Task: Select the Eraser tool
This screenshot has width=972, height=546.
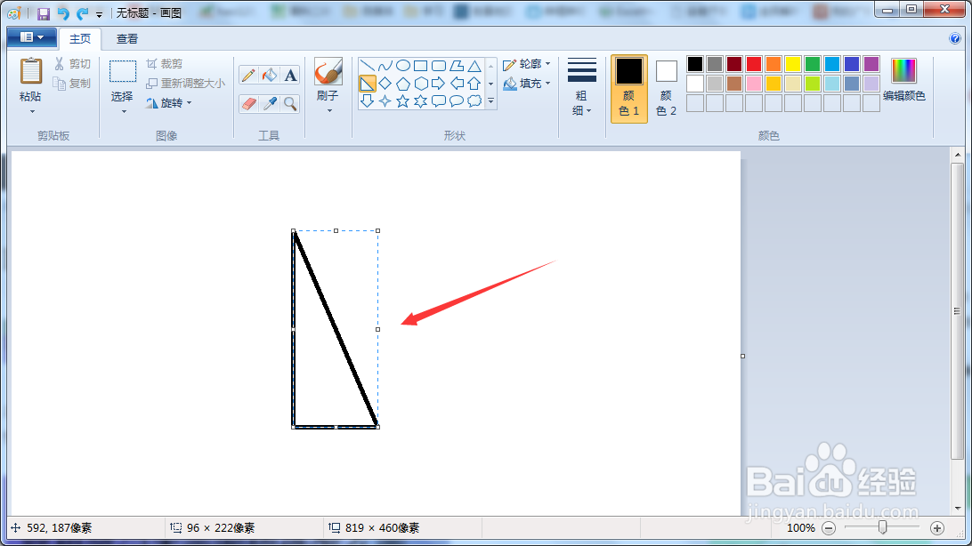Action: (248, 103)
